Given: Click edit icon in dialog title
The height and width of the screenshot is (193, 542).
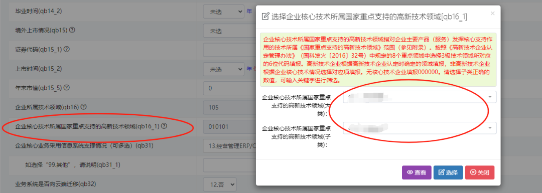Looking at the screenshot, I should [265, 17].
